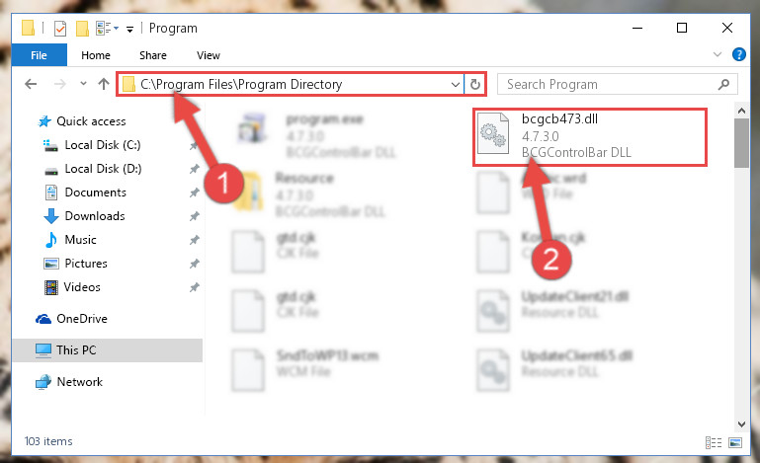This screenshot has width=760, height=463.
Task: Click the Properties checkmark icon in title bar
Action: (60, 29)
